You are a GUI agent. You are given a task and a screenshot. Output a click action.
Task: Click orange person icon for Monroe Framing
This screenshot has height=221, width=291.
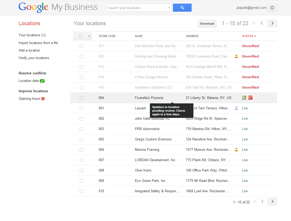(x=236, y=149)
